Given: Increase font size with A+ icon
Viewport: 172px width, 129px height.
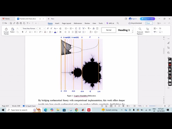Looking at the screenshot, I should (x=48, y=28).
